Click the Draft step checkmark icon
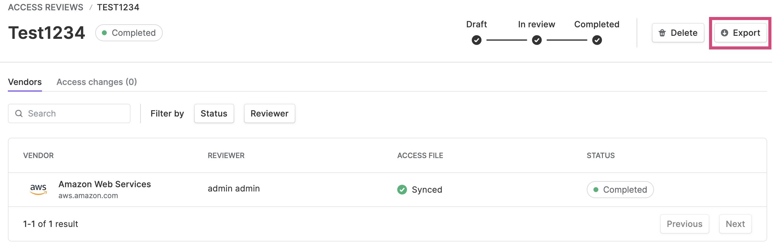Viewport: 772px width, 250px height. [x=477, y=40]
